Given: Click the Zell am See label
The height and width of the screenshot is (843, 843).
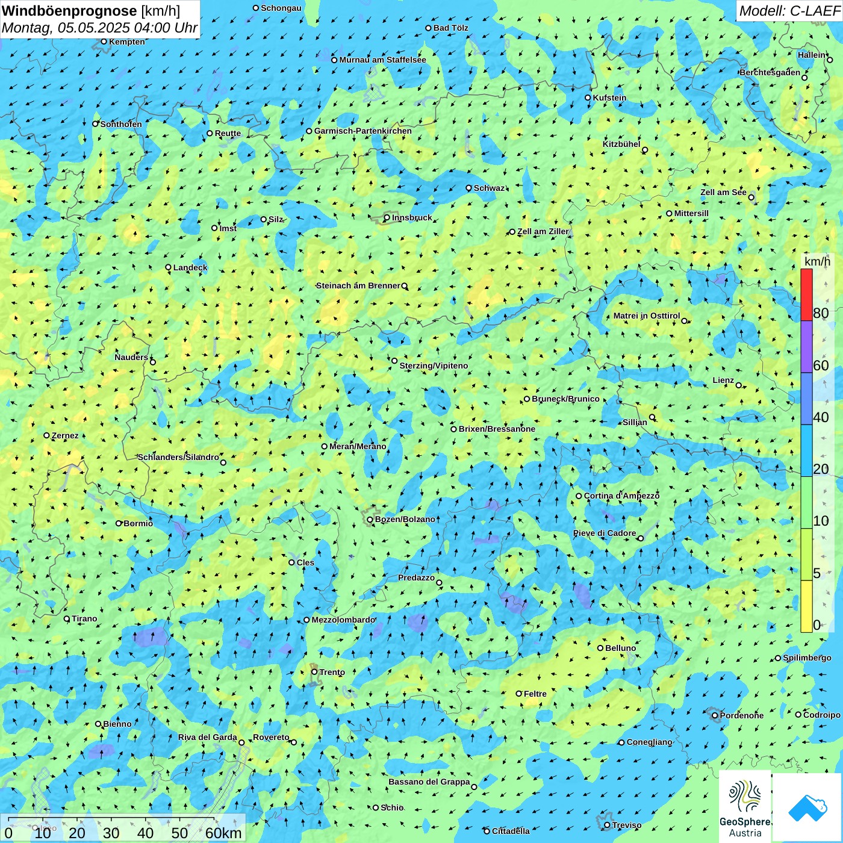Looking at the screenshot, I should 723,192.
